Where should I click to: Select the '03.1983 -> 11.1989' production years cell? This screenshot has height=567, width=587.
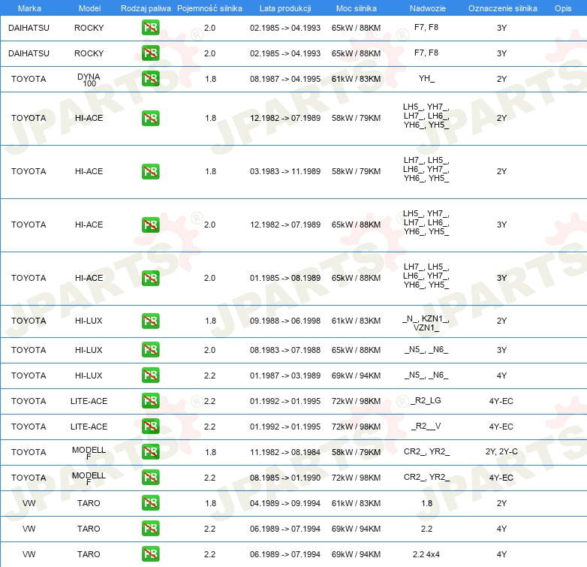(285, 171)
